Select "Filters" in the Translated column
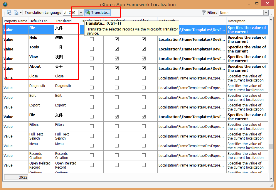The height and width of the screenshot is (190, 276). click(67, 126)
